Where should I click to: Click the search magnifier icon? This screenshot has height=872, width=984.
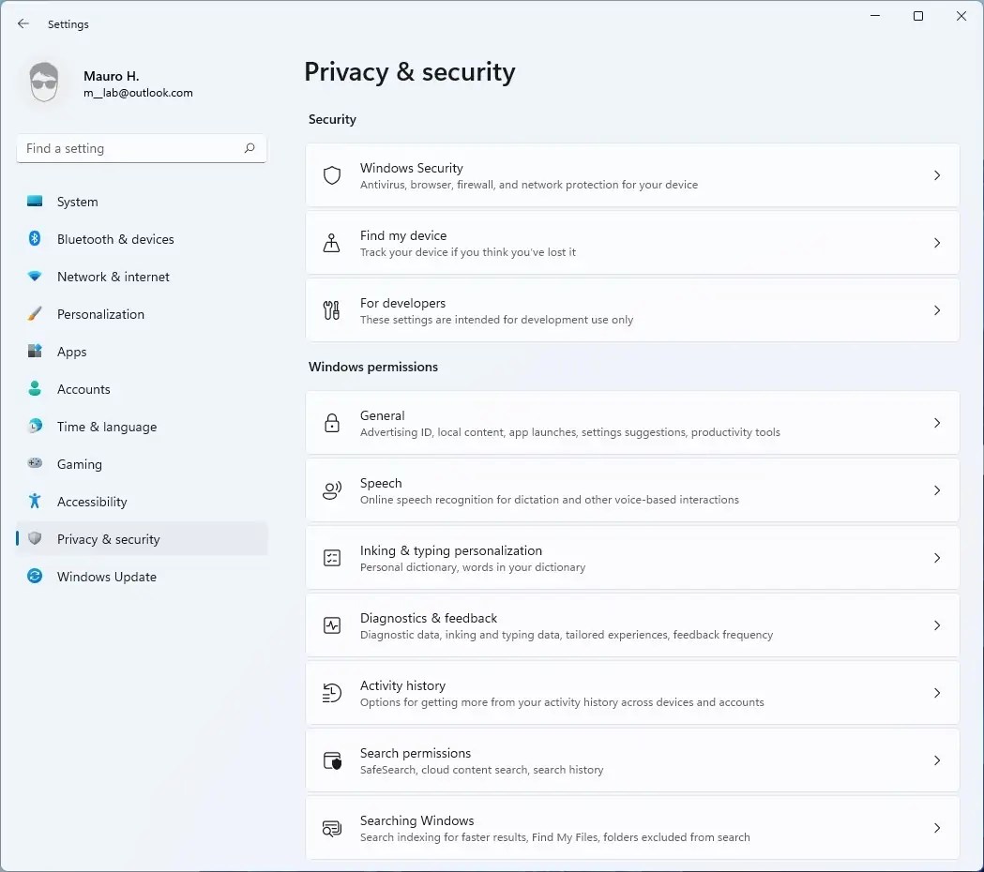pos(250,148)
